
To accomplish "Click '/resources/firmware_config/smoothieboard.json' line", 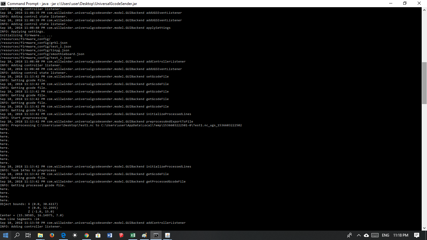I will [x=42, y=54].
